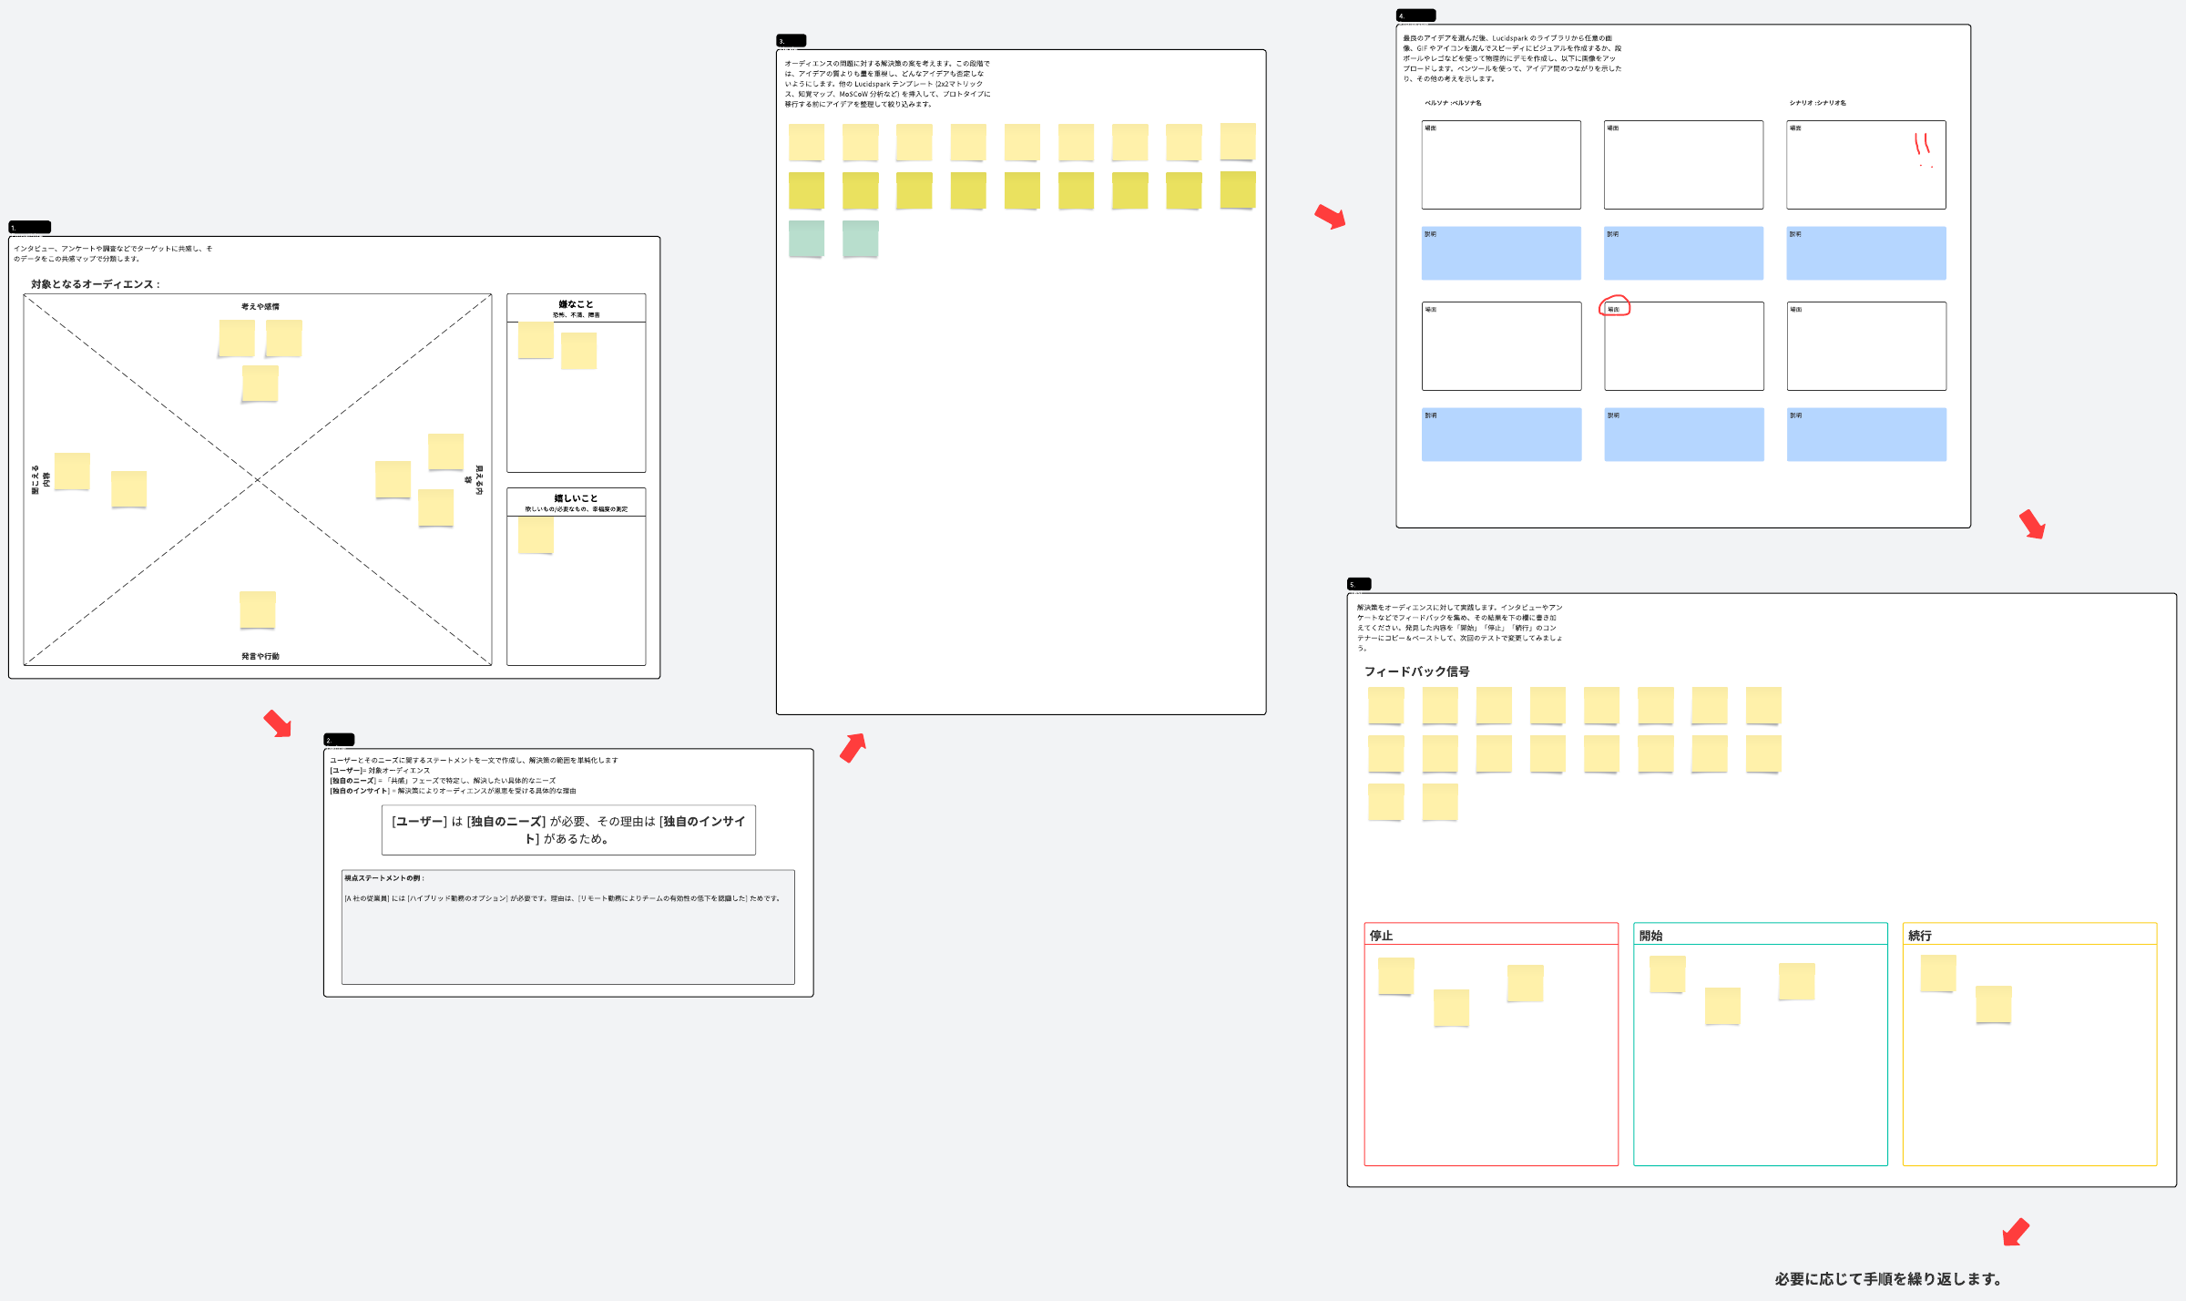2186x1301 pixels.
Task: Click red arrow above the repeat-steps text
Action: 2016,1232
